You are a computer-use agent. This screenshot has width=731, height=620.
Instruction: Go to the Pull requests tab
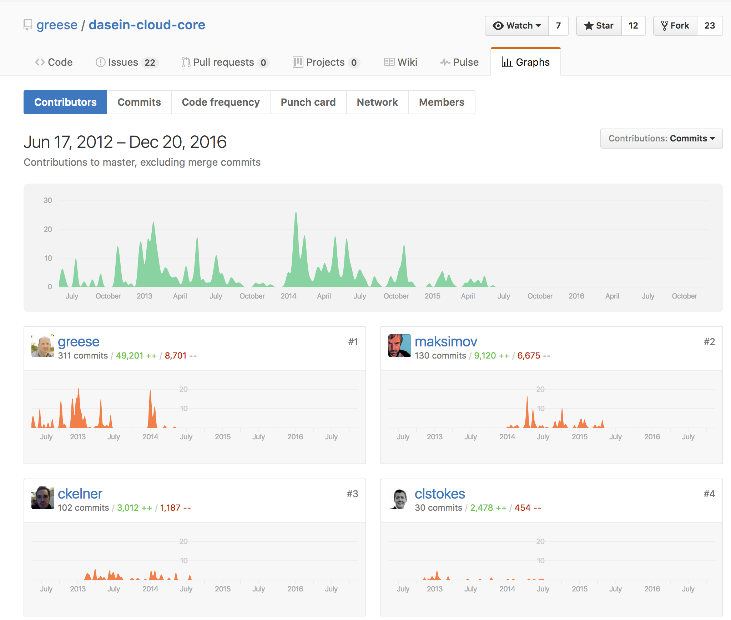pyautogui.click(x=225, y=62)
